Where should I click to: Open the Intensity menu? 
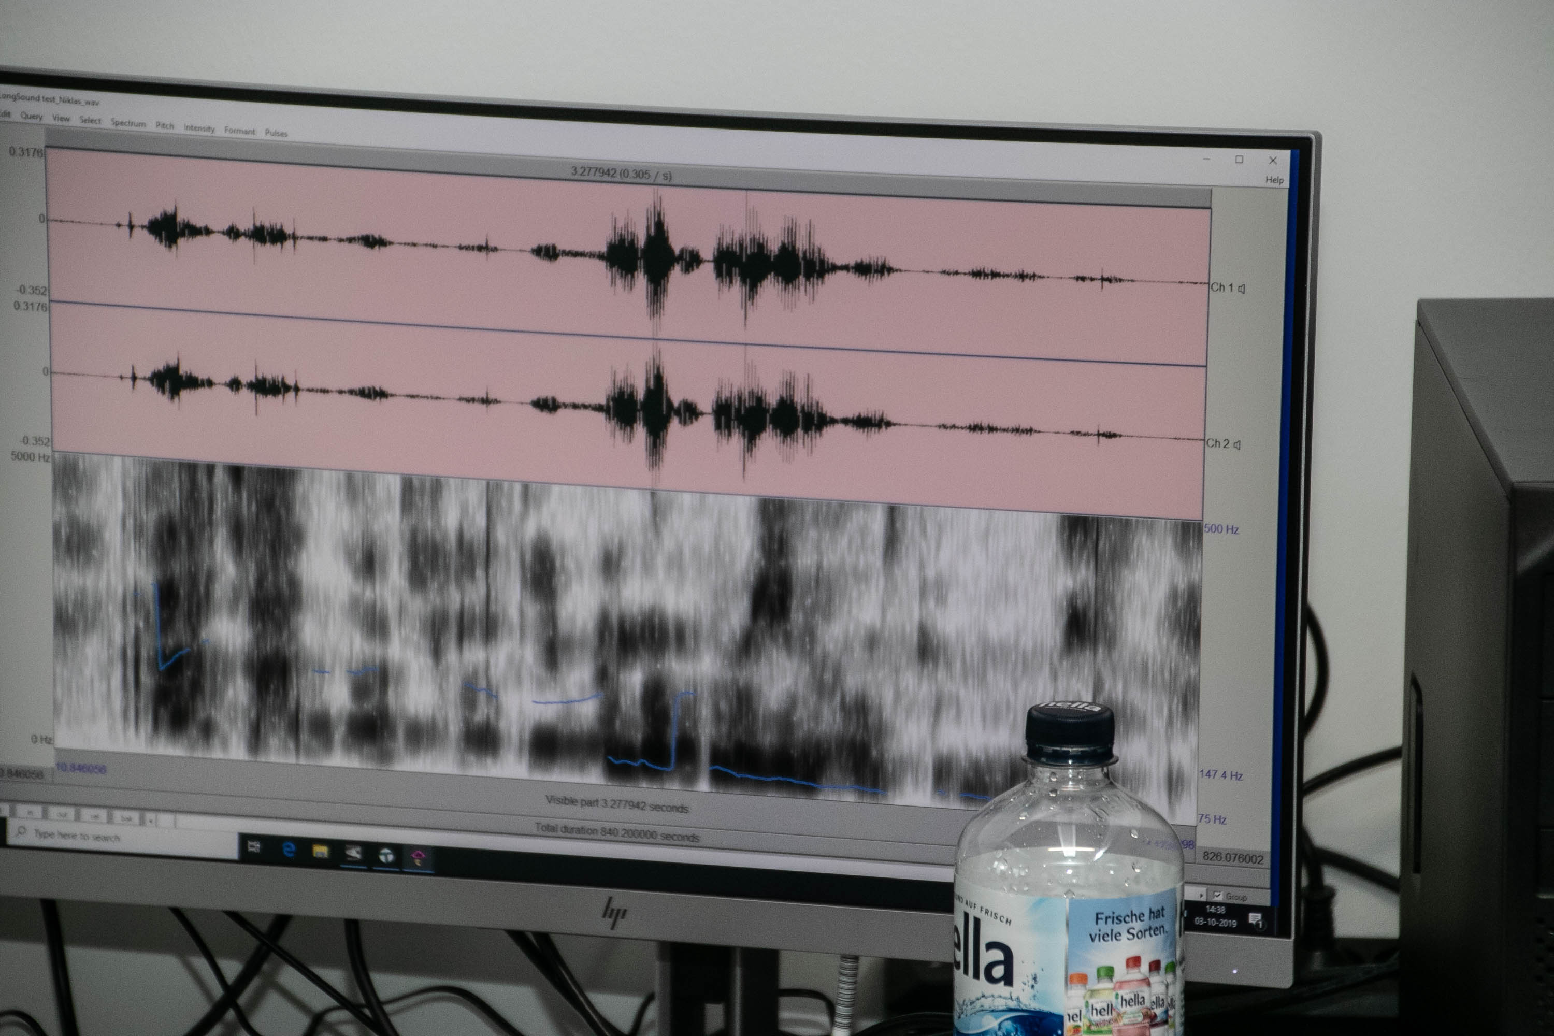[199, 128]
